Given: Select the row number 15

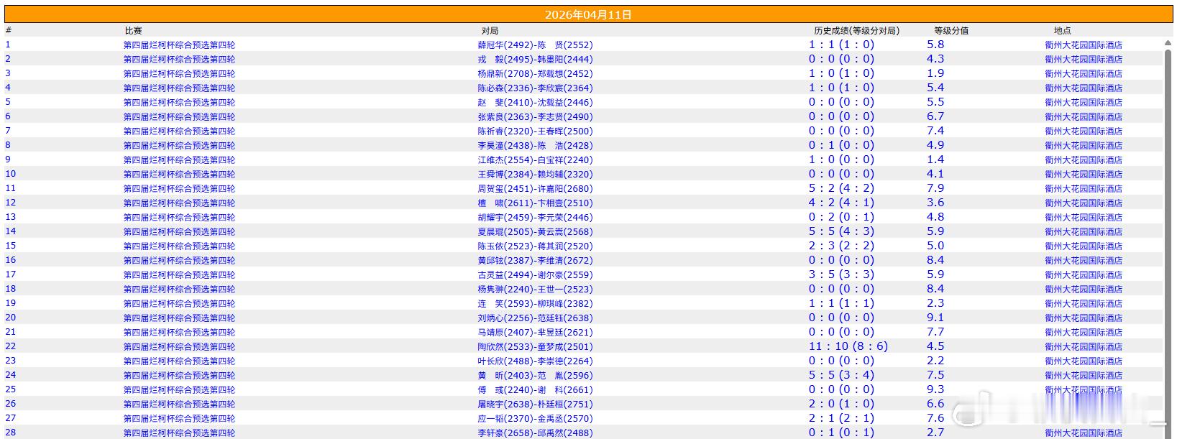Looking at the screenshot, I should 10,246.
